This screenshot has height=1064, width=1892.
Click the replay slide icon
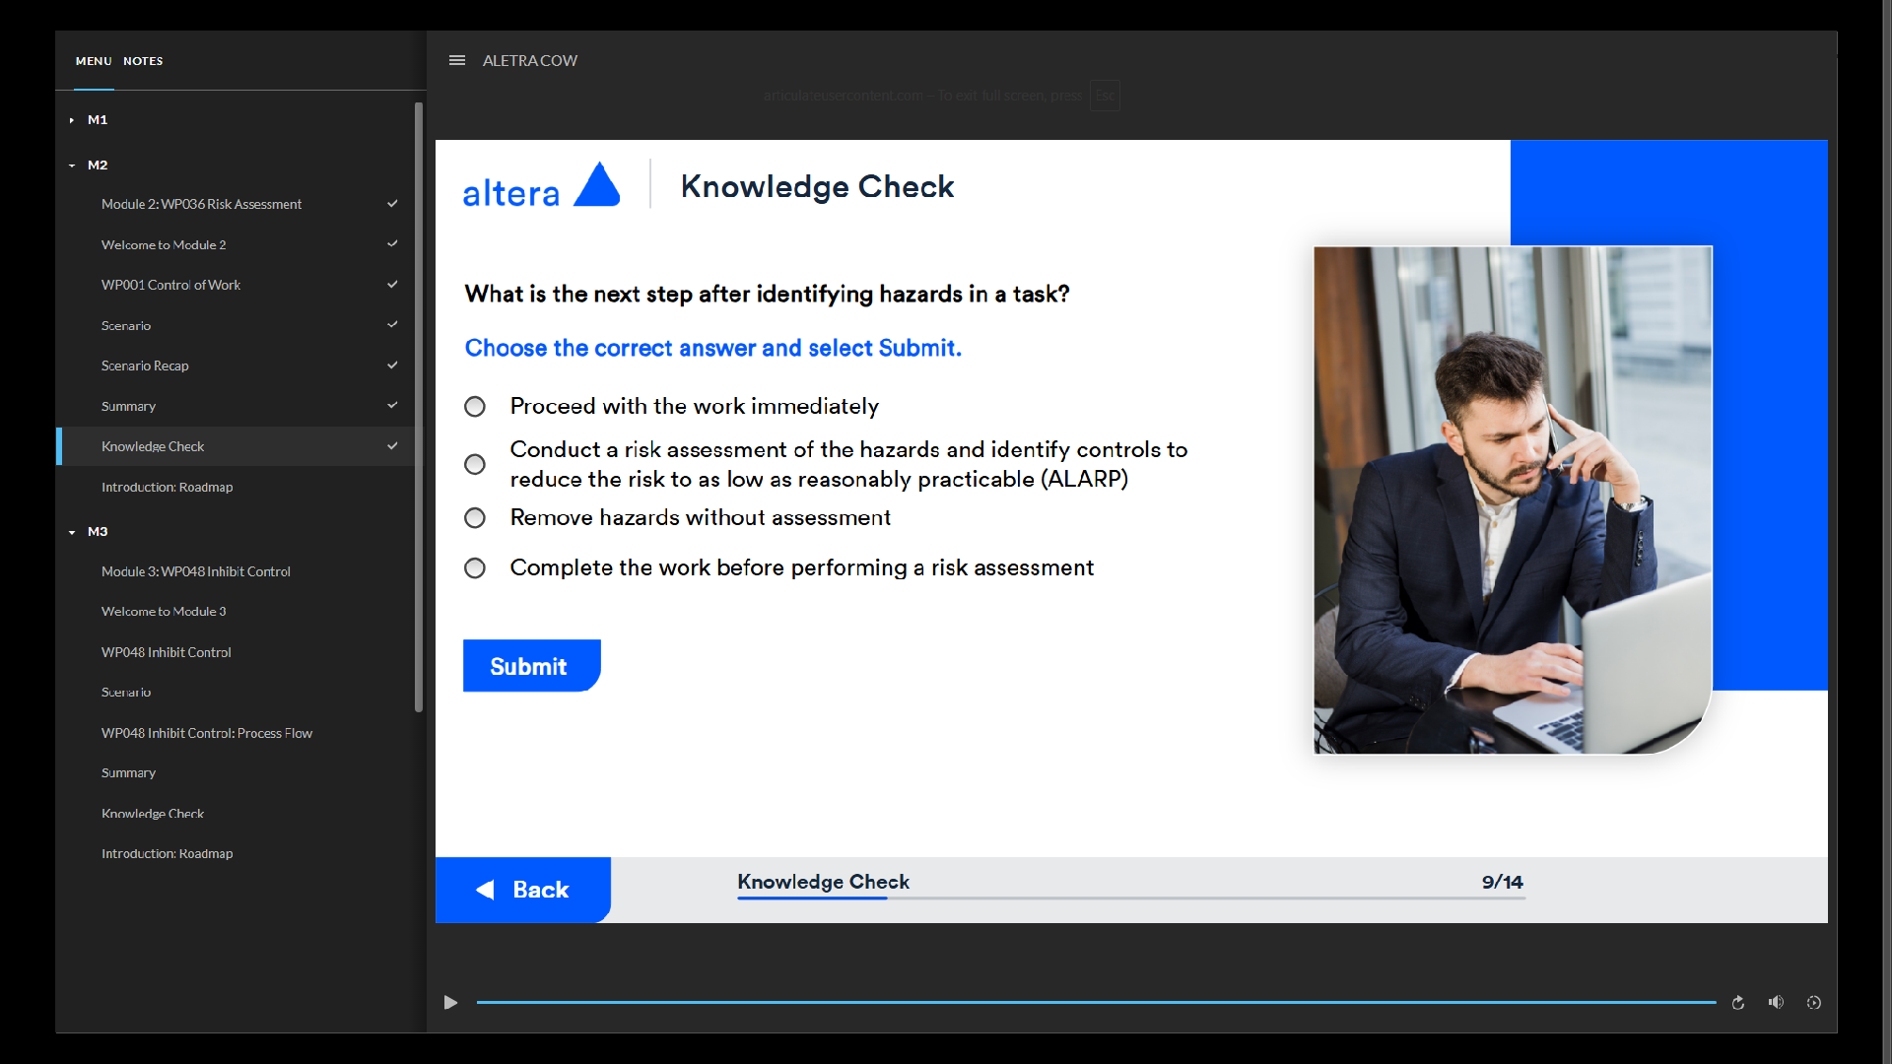tap(1738, 1003)
